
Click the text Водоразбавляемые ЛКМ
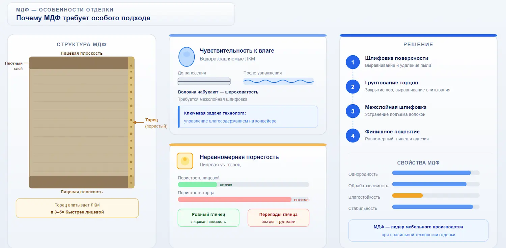(227, 59)
